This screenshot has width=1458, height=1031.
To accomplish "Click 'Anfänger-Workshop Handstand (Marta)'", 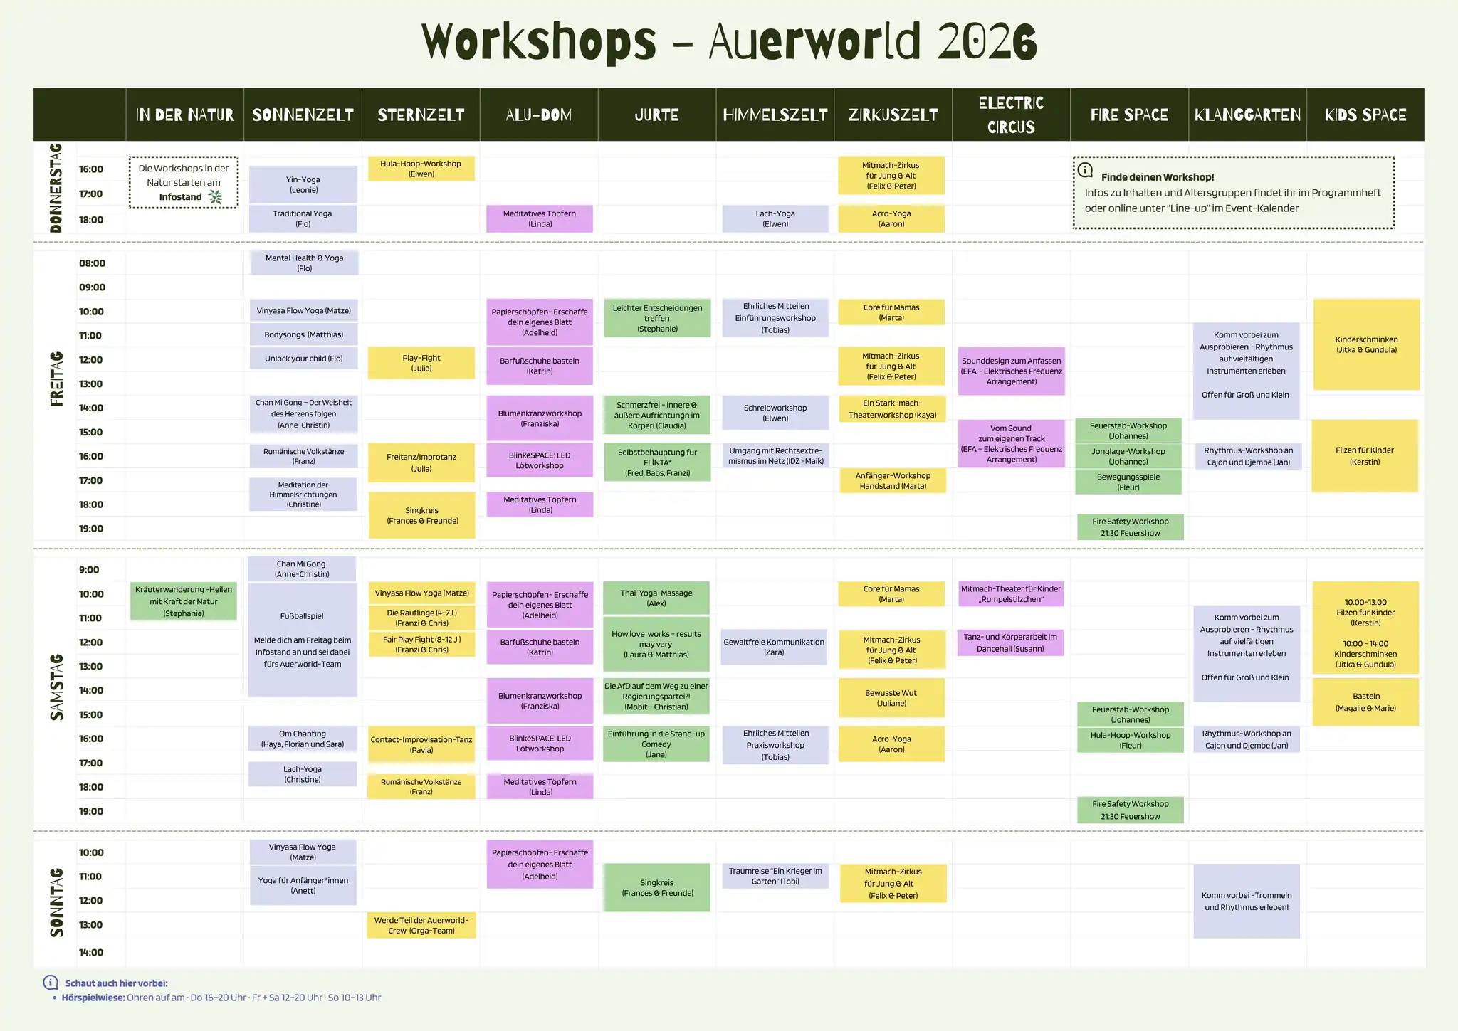I will 893,480.
